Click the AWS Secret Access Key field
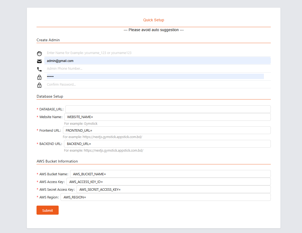Screen dimensions: 302x233 click(173, 189)
